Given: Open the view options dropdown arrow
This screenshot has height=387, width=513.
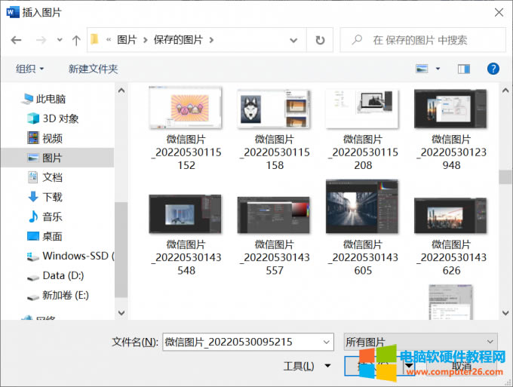Looking at the screenshot, I should tap(438, 69).
